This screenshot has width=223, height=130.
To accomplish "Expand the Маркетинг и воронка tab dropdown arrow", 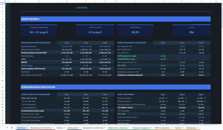I will tap(129, 128).
